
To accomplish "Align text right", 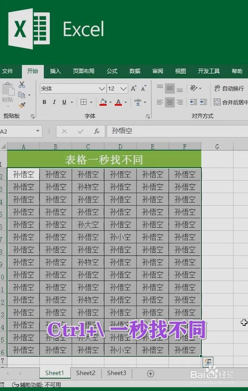I will point(180,102).
